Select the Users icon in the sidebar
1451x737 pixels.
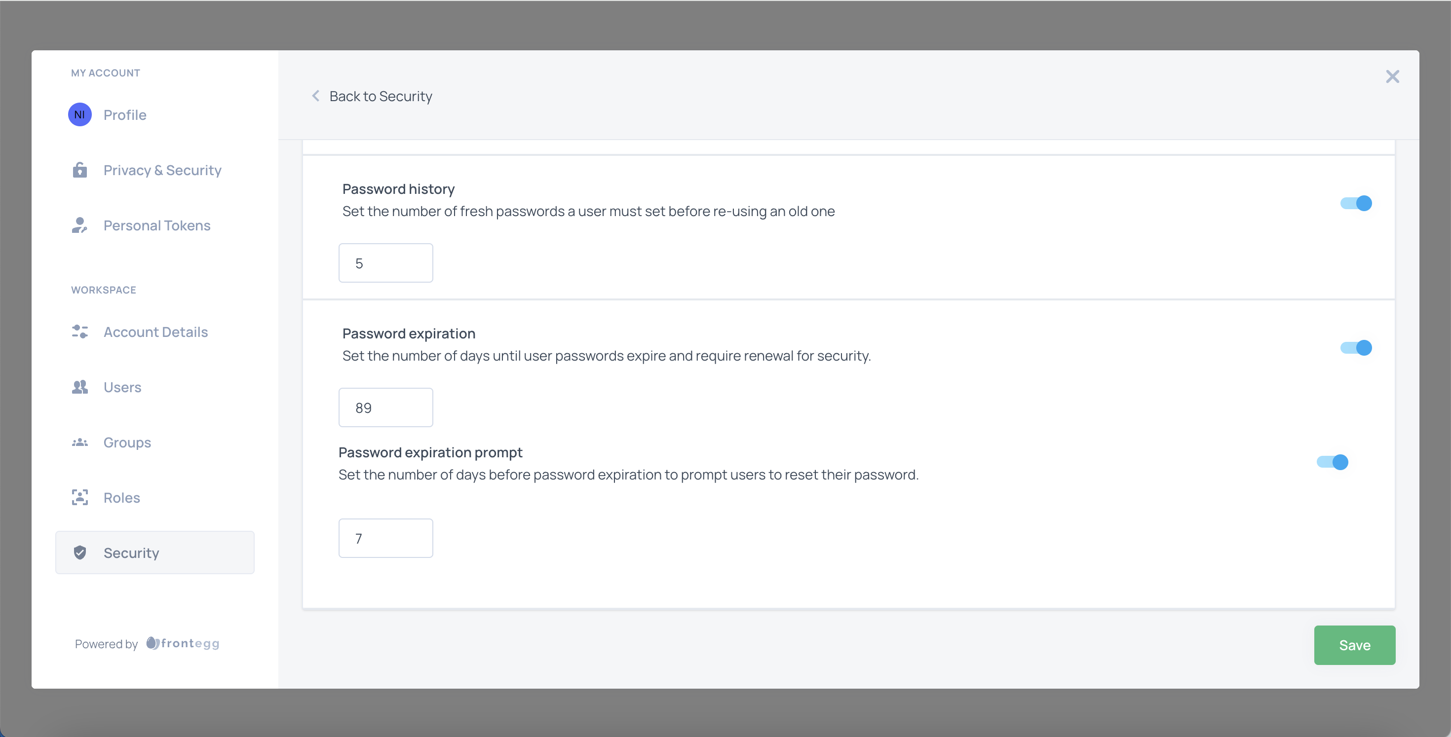pyautogui.click(x=79, y=387)
